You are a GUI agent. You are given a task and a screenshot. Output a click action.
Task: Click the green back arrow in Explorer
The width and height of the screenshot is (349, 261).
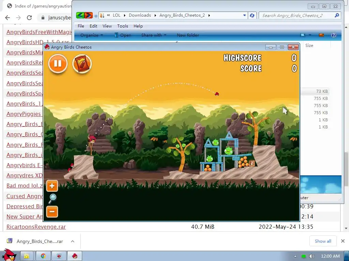[x=80, y=15]
